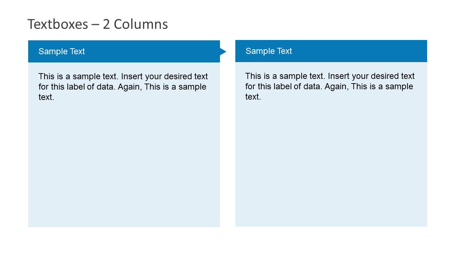This screenshot has height=257, width=456.
Task: Click the small arrow pointer between the columns
Action: 223,52
